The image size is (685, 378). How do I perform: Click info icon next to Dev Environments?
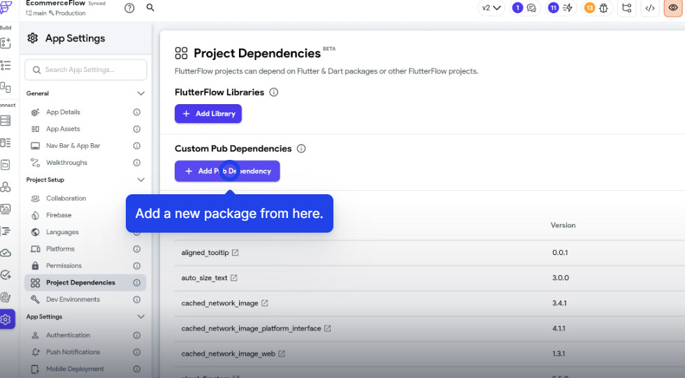[x=137, y=300]
